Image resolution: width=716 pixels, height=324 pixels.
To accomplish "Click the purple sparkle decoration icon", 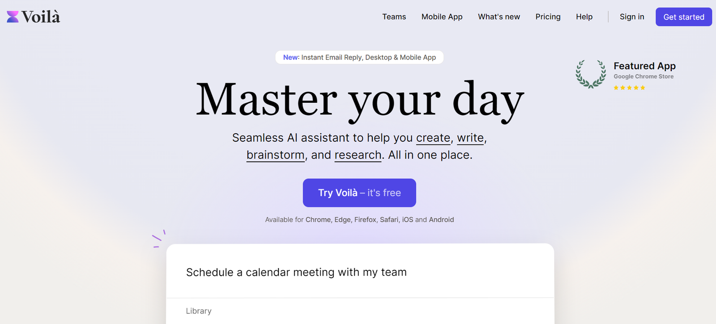I will click(158, 239).
